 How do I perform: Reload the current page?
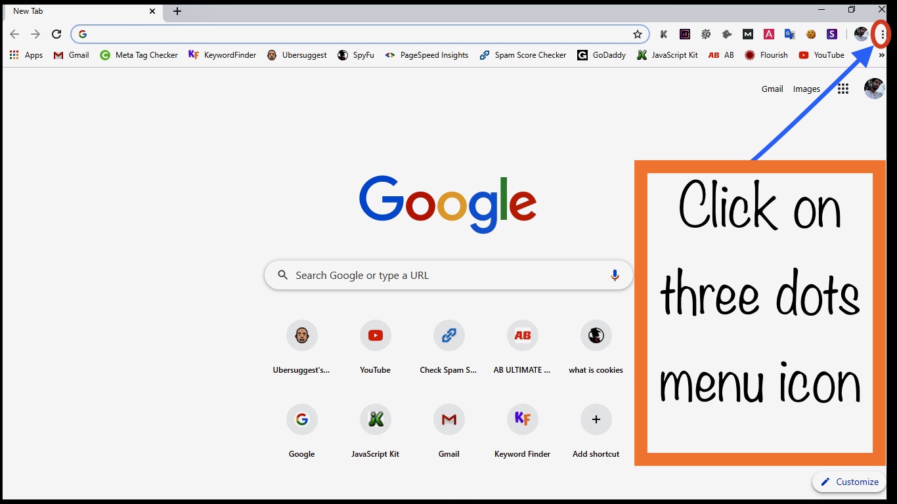tap(56, 34)
